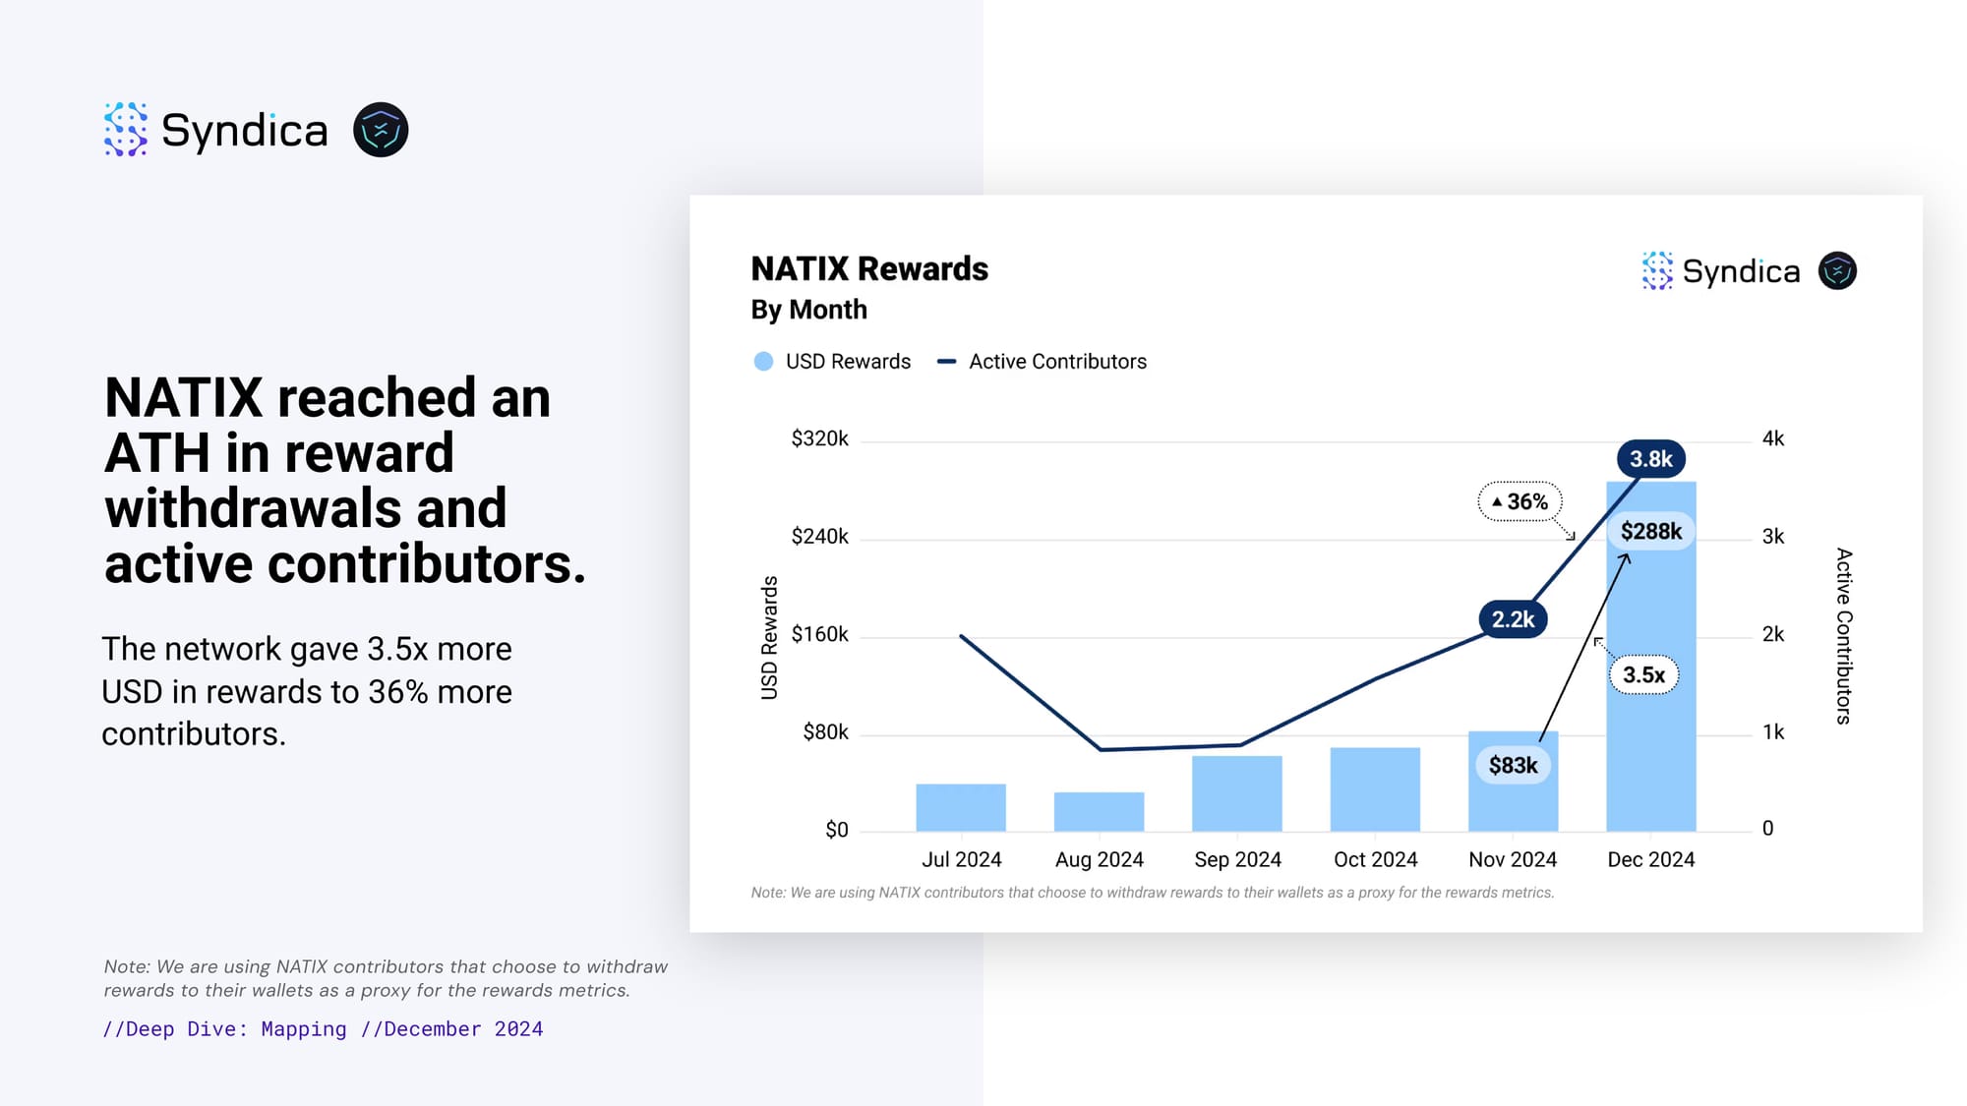
Task: Select the Jul 2024 bar
Action: (x=961, y=807)
